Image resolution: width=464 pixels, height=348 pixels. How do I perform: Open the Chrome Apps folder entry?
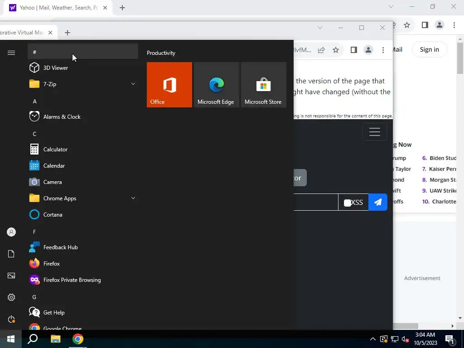tap(83, 198)
